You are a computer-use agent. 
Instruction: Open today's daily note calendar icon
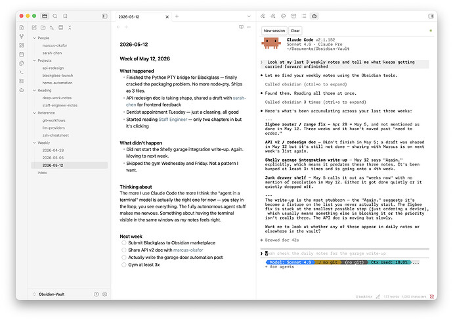(22, 55)
